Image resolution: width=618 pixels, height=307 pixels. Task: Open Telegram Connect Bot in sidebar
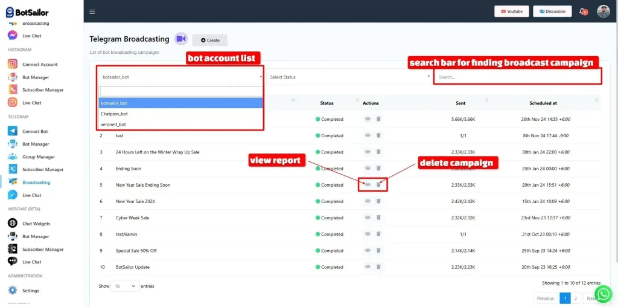pos(35,131)
